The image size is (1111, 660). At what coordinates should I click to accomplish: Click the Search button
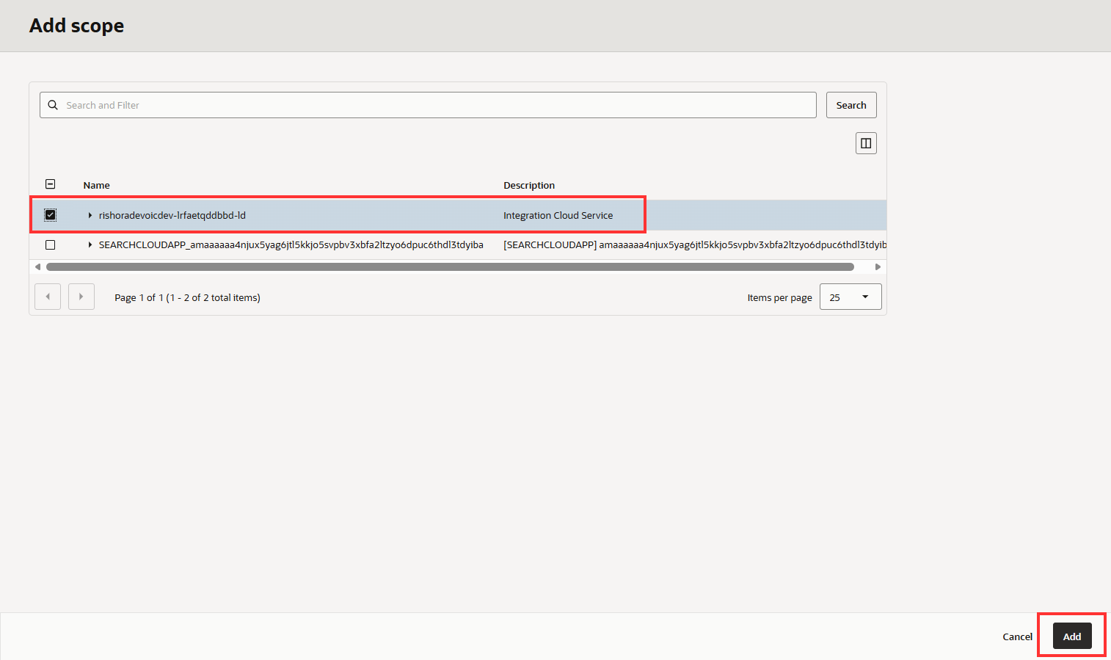coord(851,105)
